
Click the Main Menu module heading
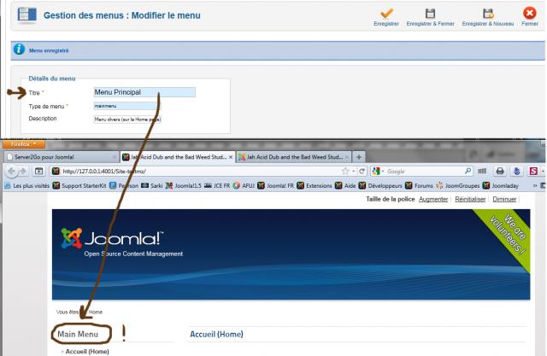click(78, 334)
